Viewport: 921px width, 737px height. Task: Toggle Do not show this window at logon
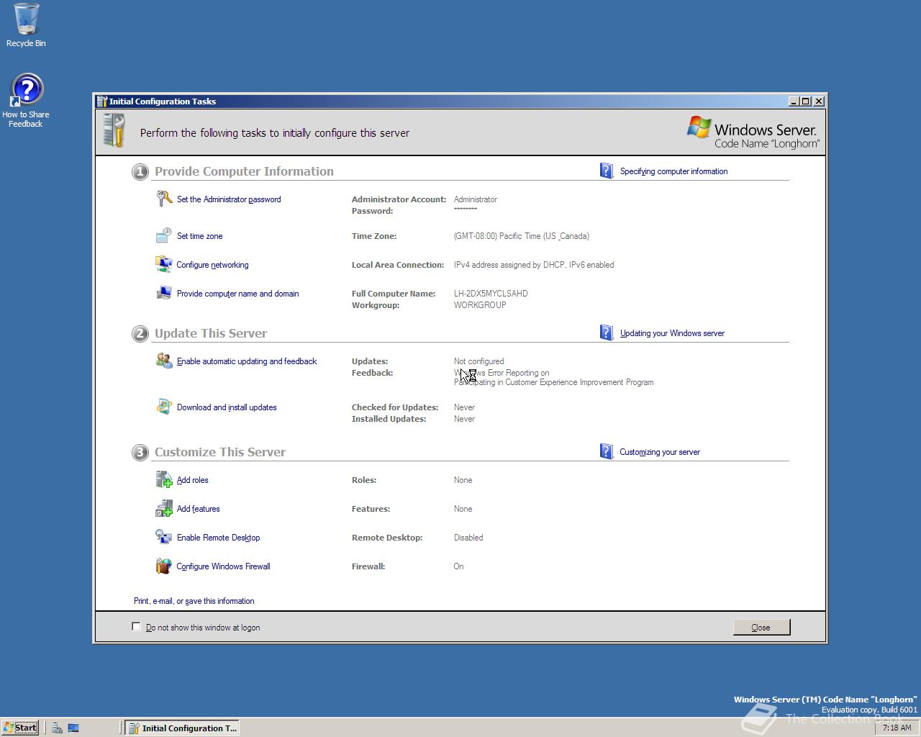pyautogui.click(x=136, y=627)
